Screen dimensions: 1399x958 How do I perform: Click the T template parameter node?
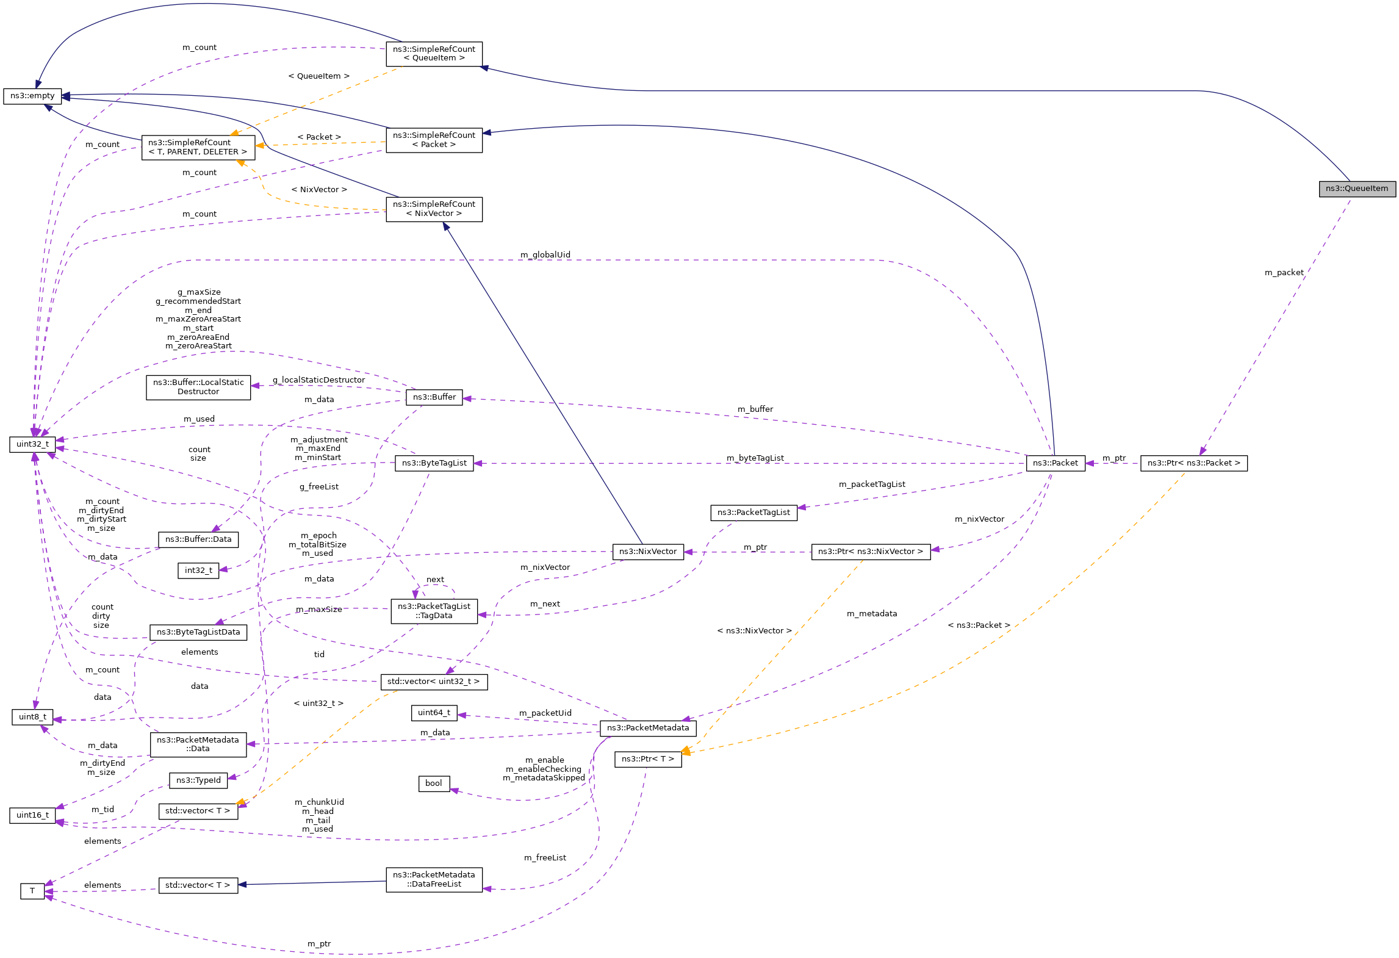32,891
